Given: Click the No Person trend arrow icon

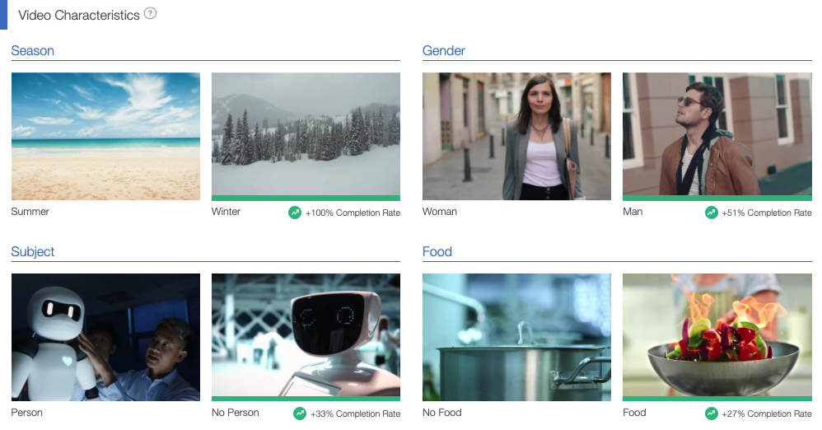Looking at the screenshot, I should coord(300,414).
